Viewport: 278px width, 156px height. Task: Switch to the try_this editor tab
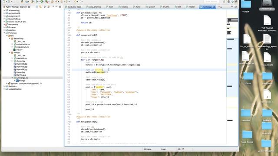pyautogui.click(x=165, y=7)
